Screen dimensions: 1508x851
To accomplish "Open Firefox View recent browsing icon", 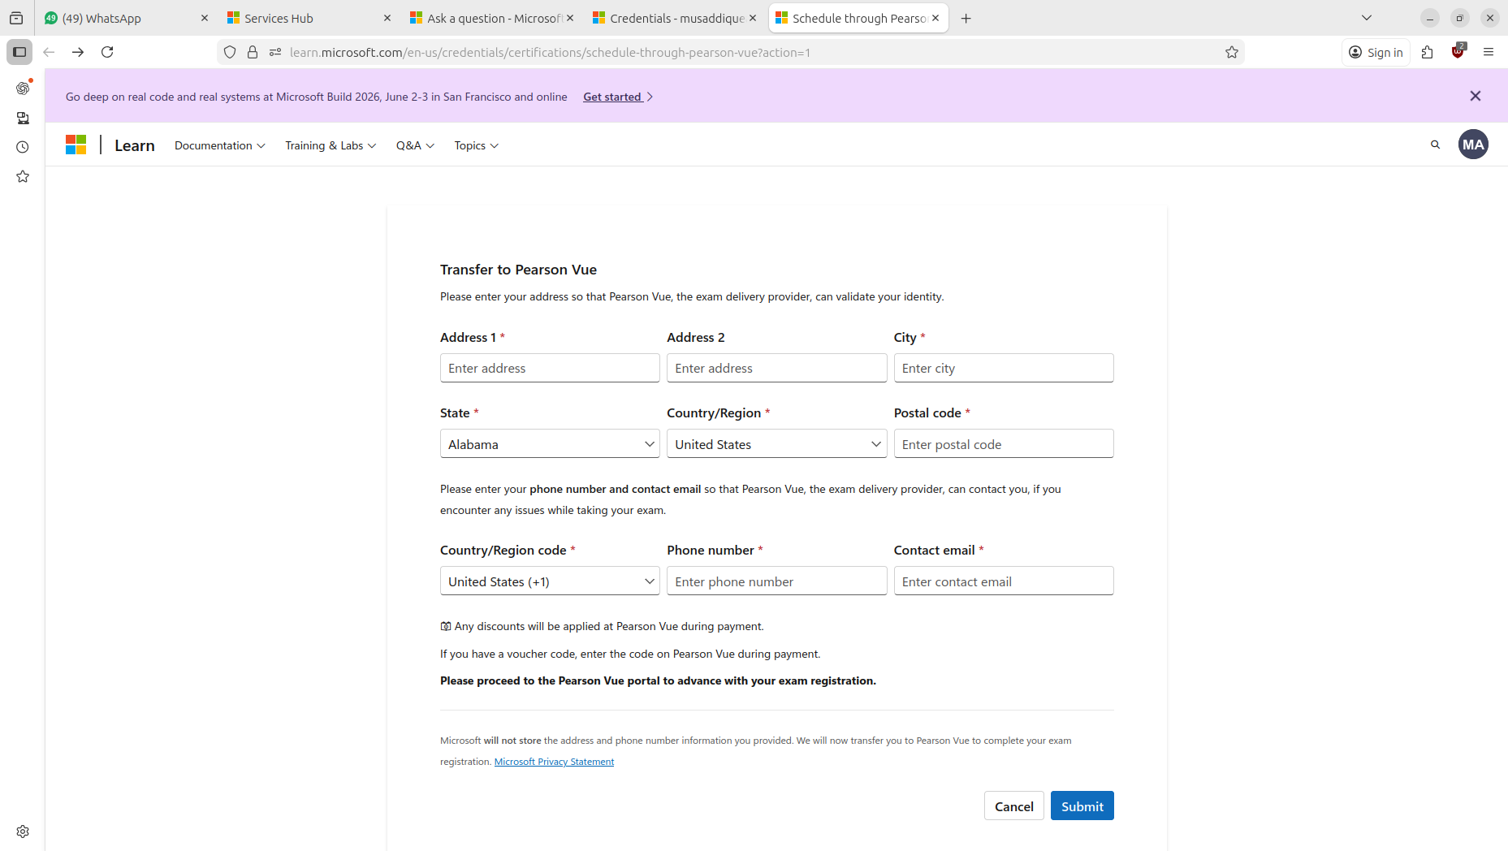I will pyautogui.click(x=16, y=18).
